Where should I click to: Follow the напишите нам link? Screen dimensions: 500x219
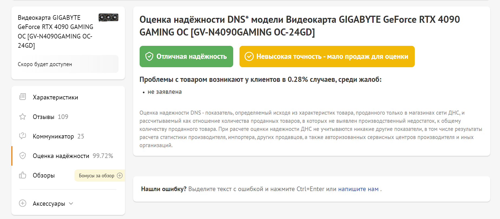[358, 189]
